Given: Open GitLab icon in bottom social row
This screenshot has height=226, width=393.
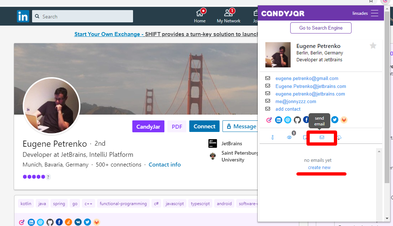Looking at the screenshot, I should (97, 222).
